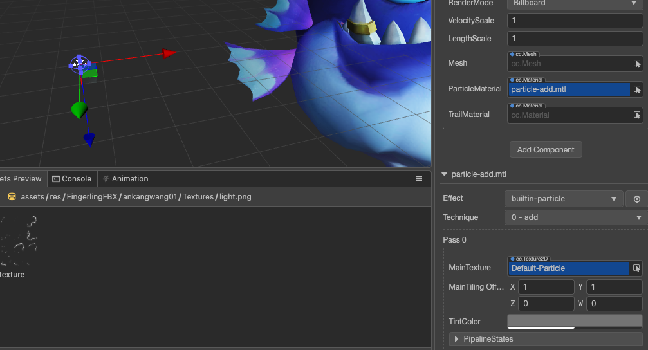Click the VelocityScale input field
The image size is (648, 350).
point(575,20)
